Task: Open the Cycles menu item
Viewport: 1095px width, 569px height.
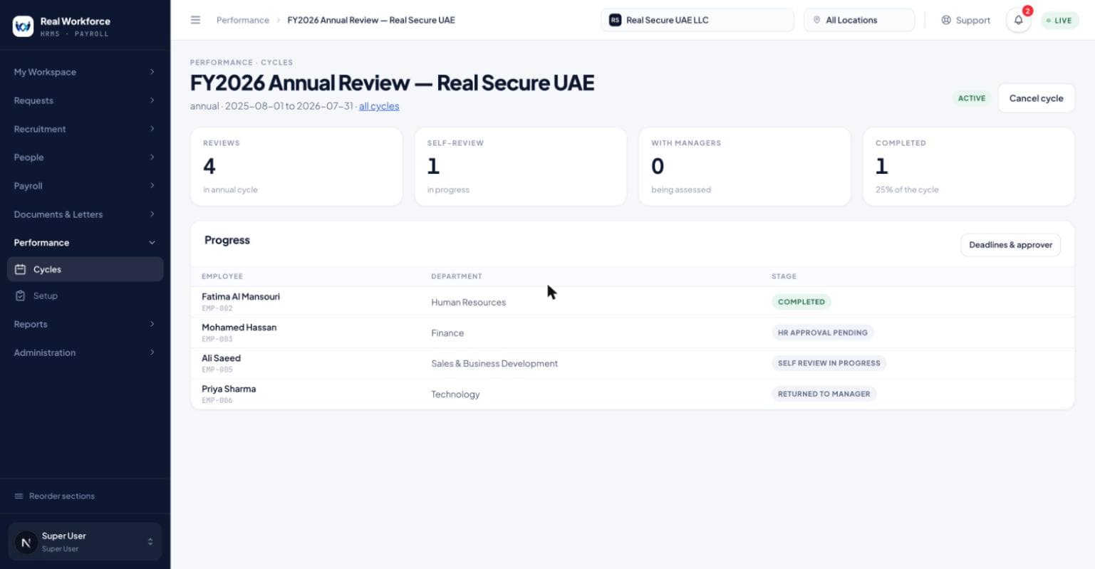Action: 85,269
